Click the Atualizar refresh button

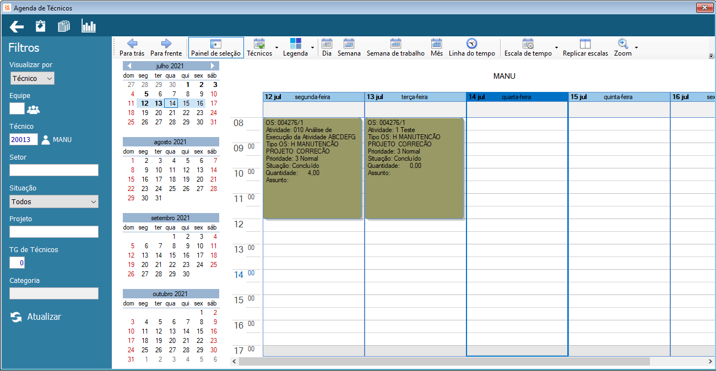[36, 317]
